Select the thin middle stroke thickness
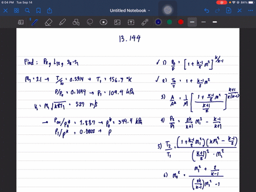The image size is (256, 192). [204, 22]
